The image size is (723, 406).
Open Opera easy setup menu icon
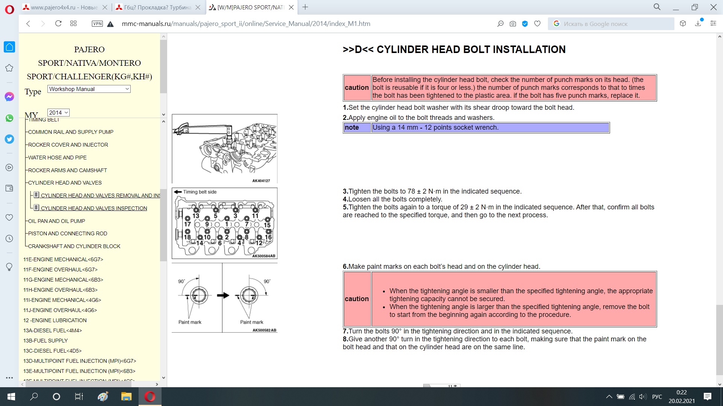tap(713, 24)
